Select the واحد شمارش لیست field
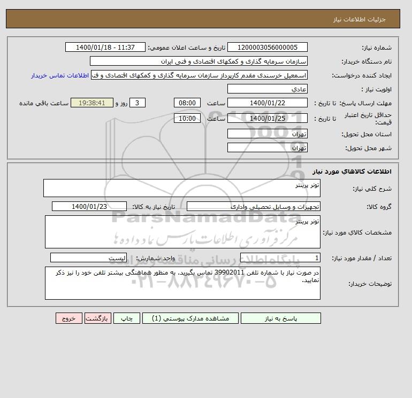Screen dimensions: 412x398 tap(88, 257)
